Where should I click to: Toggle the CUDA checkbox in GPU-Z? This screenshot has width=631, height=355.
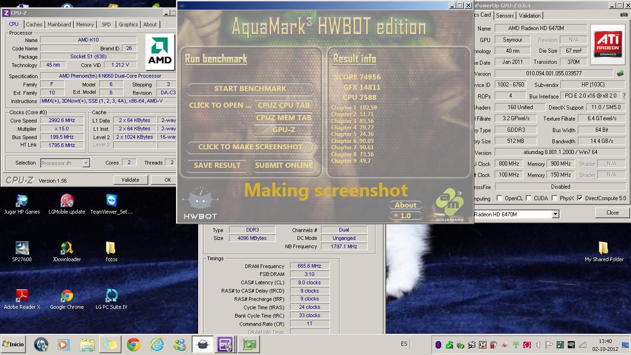tap(528, 198)
